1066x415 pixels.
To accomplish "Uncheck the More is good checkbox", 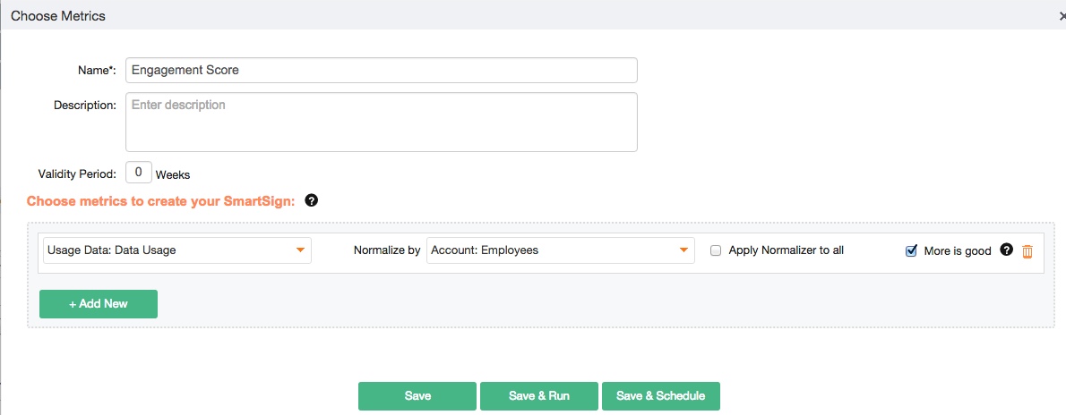I will tap(911, 251).
